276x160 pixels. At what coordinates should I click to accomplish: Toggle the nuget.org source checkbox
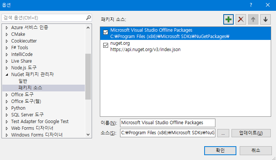[x=105, y=45]
